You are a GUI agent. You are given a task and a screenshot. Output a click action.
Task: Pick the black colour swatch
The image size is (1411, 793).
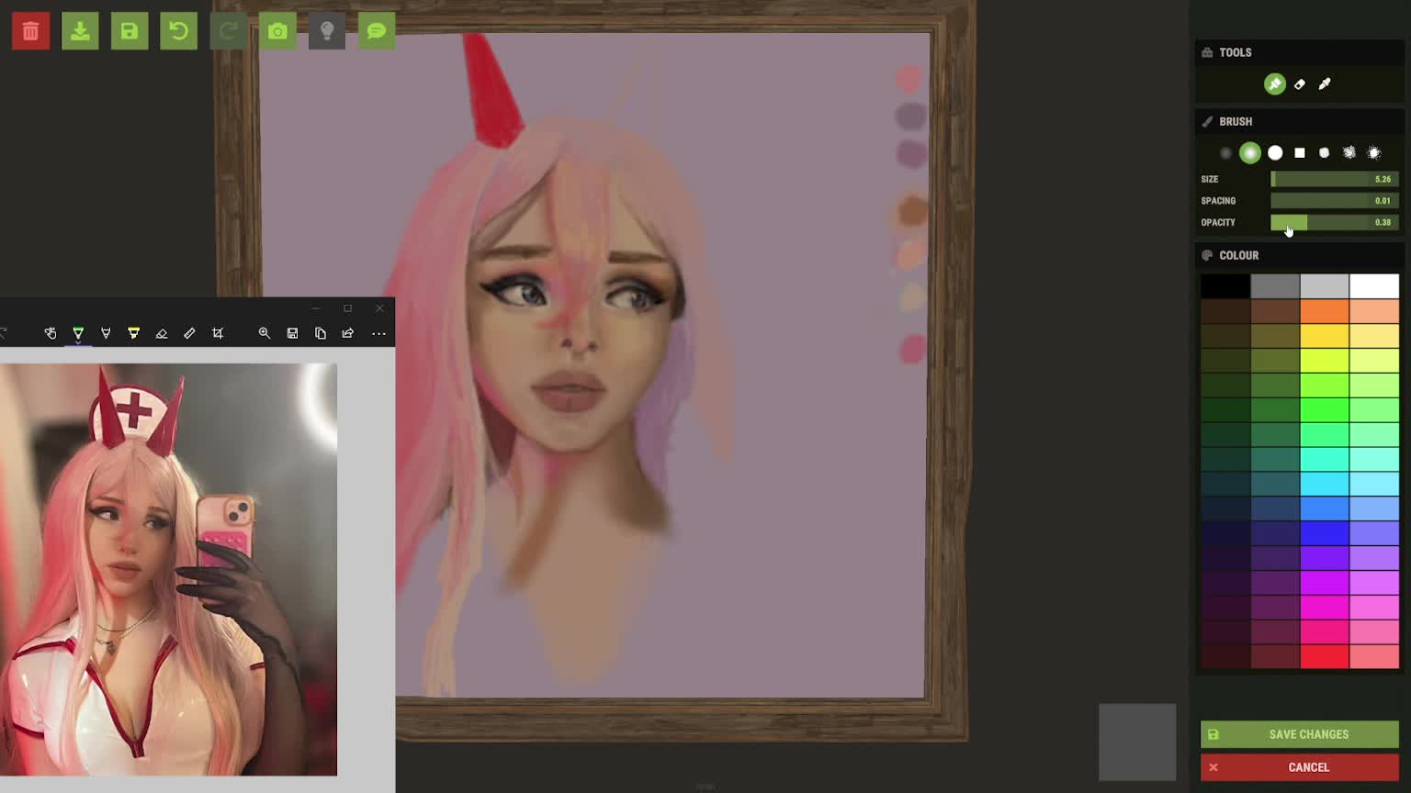[1225, 285]
